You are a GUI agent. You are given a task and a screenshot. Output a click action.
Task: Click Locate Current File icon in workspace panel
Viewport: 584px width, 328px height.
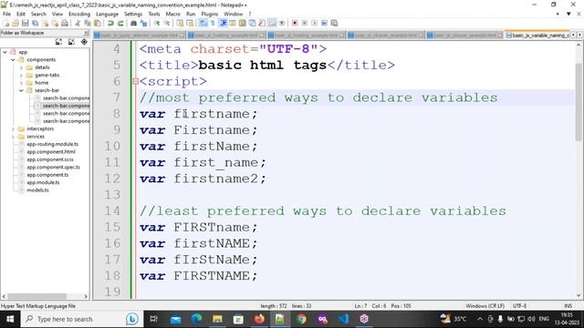[84, 42]
